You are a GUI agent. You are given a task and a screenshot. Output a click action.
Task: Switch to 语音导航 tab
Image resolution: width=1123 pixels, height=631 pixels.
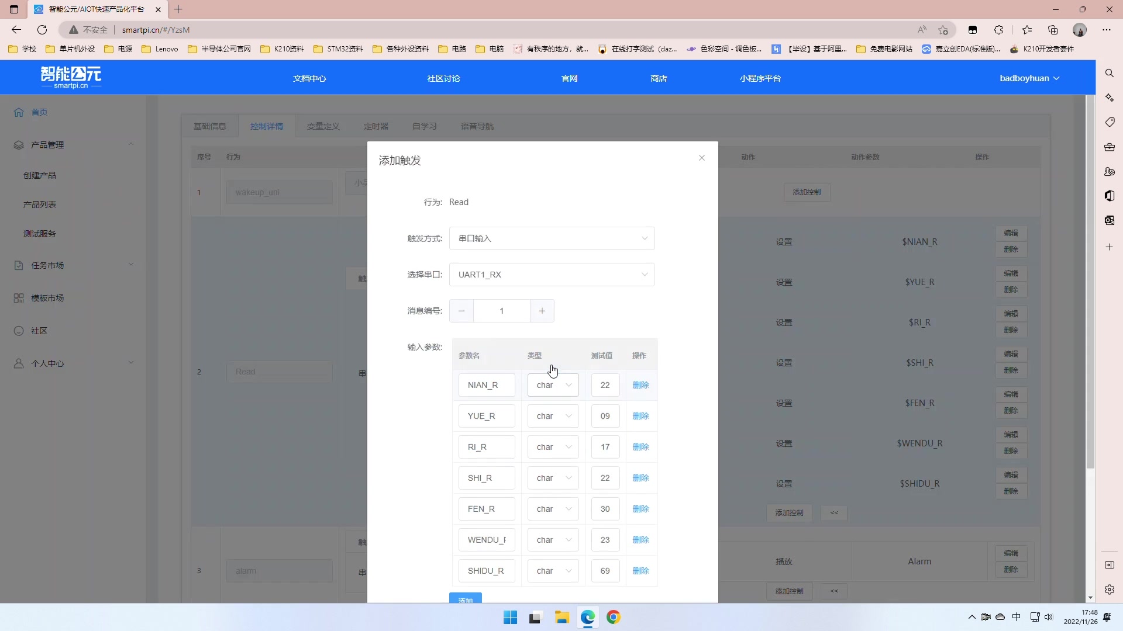tap(477, 126)
